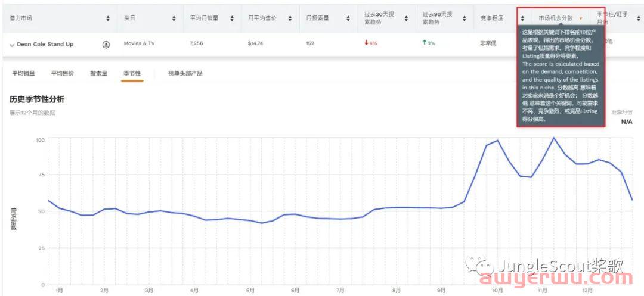This screenshot has width=644, height=296.
Task: Switch to the 平均售价 tab
Action: [62, 73]
